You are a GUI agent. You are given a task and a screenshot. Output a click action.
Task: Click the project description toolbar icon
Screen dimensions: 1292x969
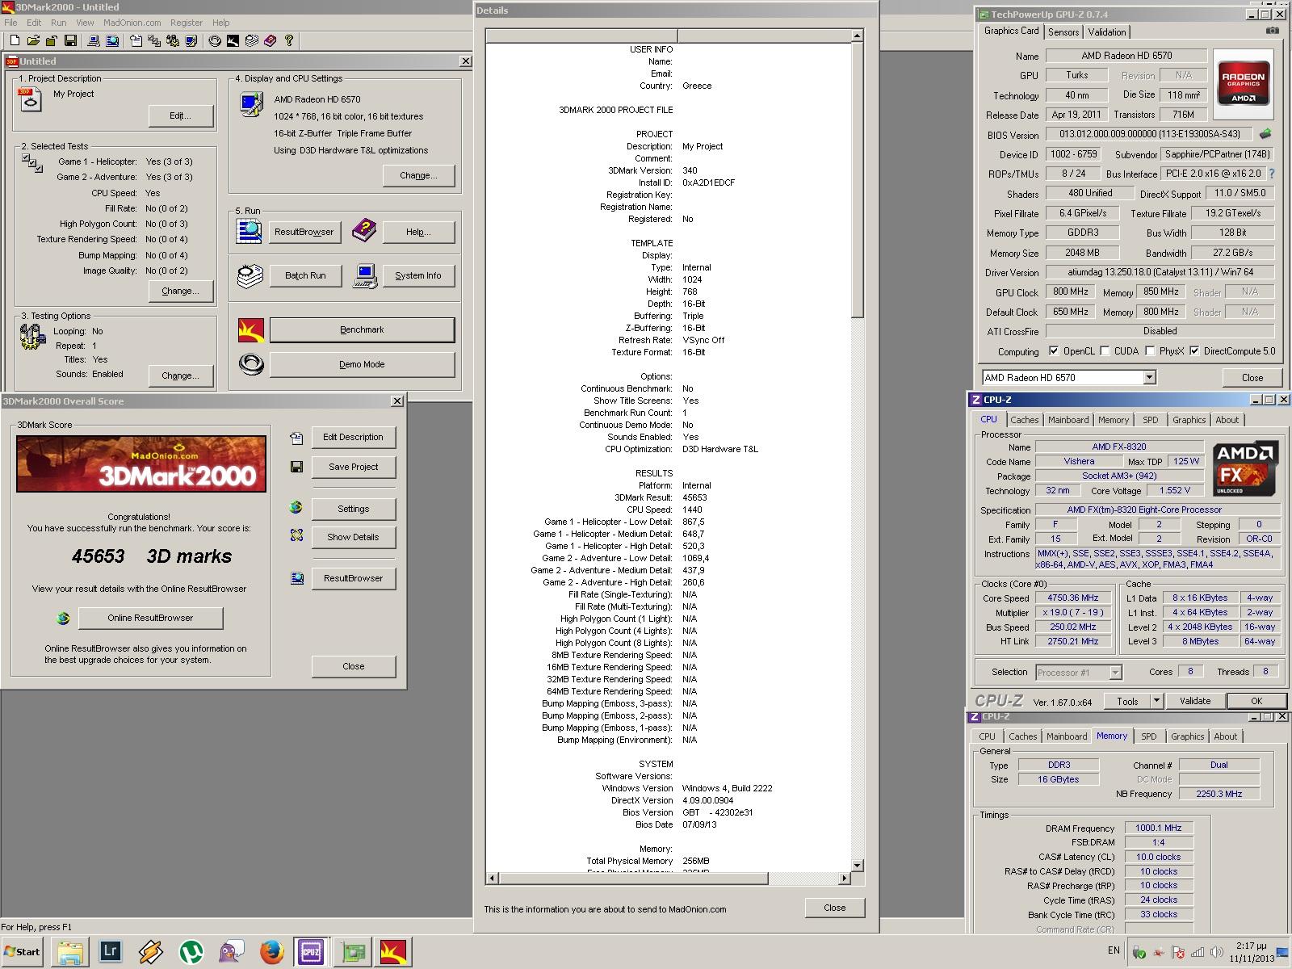click(136, 40)
